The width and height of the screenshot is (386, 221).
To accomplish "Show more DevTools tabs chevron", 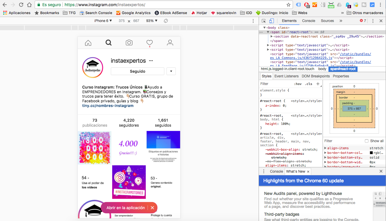I will click(341, 21).
